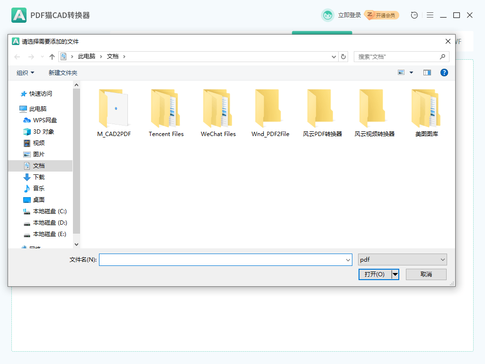485x364 pixels.
Task: Open the view options dropdown arrow
Action: [x=412, y=73]
